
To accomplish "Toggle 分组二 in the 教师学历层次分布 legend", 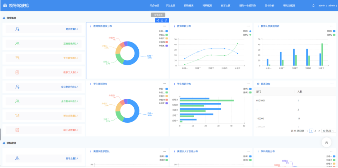I will click(x=163, y=35).
